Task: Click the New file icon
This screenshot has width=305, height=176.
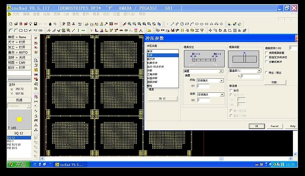Action: (x=11, y=24)
